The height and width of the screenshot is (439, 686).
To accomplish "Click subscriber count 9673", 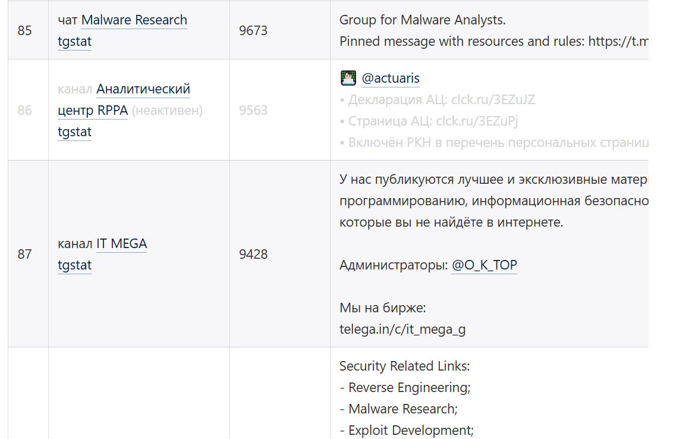I will (x=253, y=31).
